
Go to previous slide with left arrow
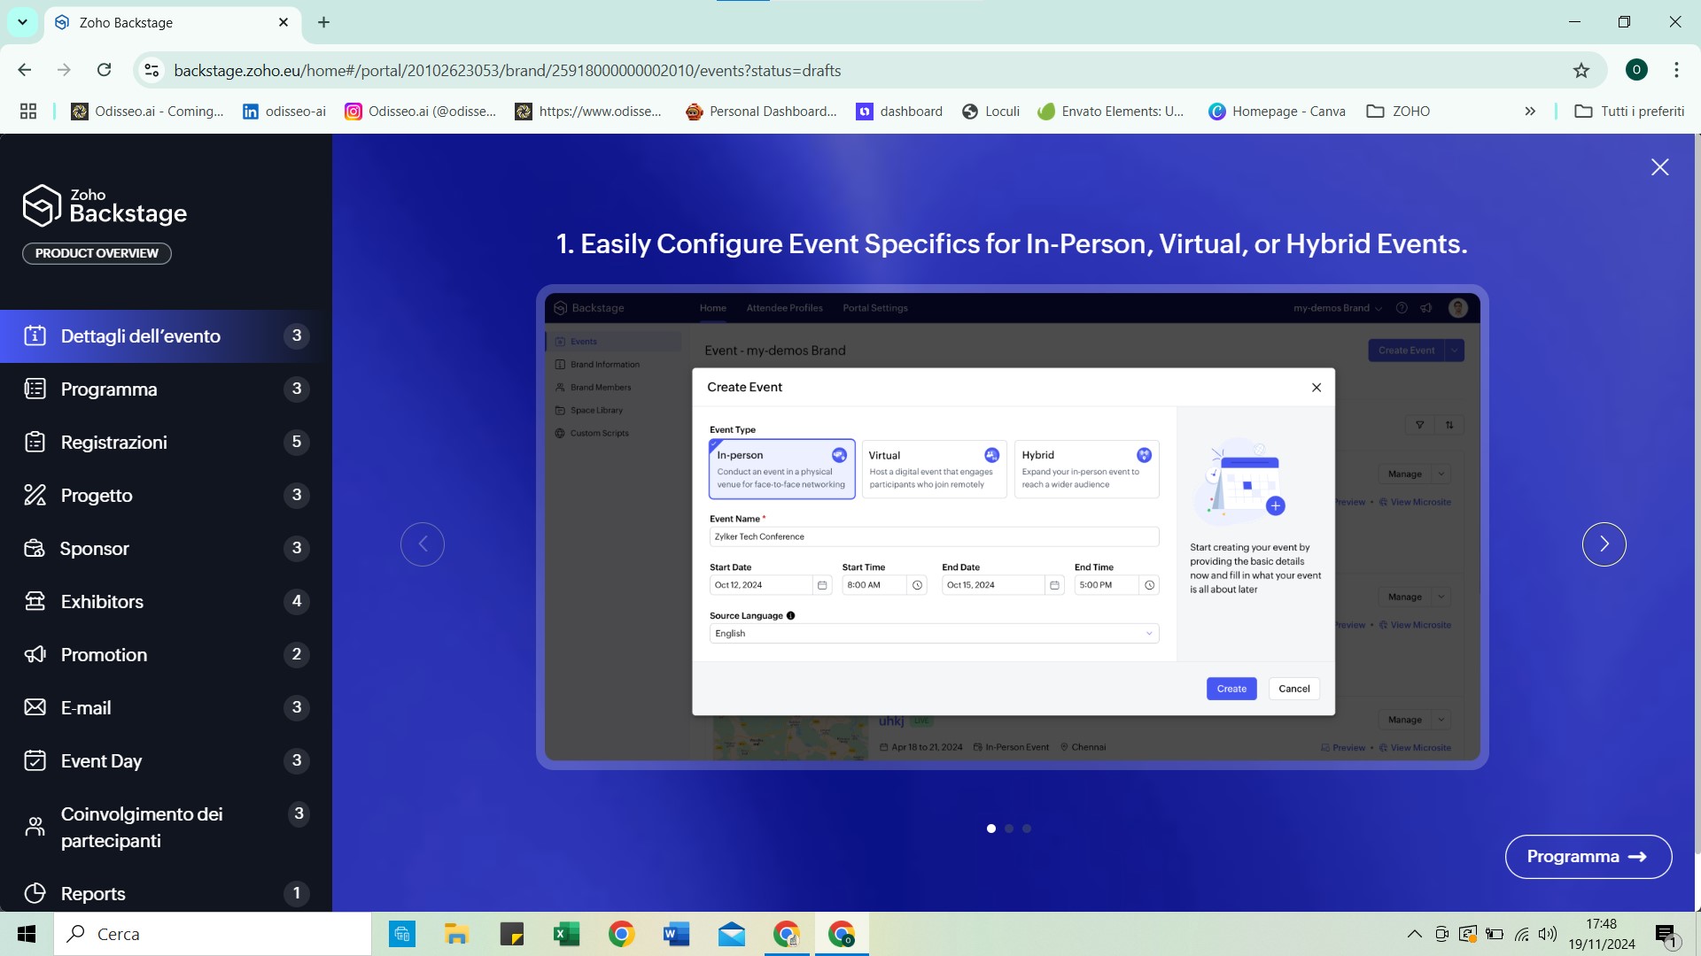click(423, 544)
